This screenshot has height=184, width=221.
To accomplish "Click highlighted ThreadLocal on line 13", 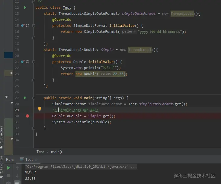I will tap(182, 14).
